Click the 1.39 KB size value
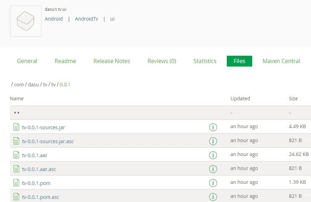The height and width of the screenshot is (202, 311). click(297, 182)
